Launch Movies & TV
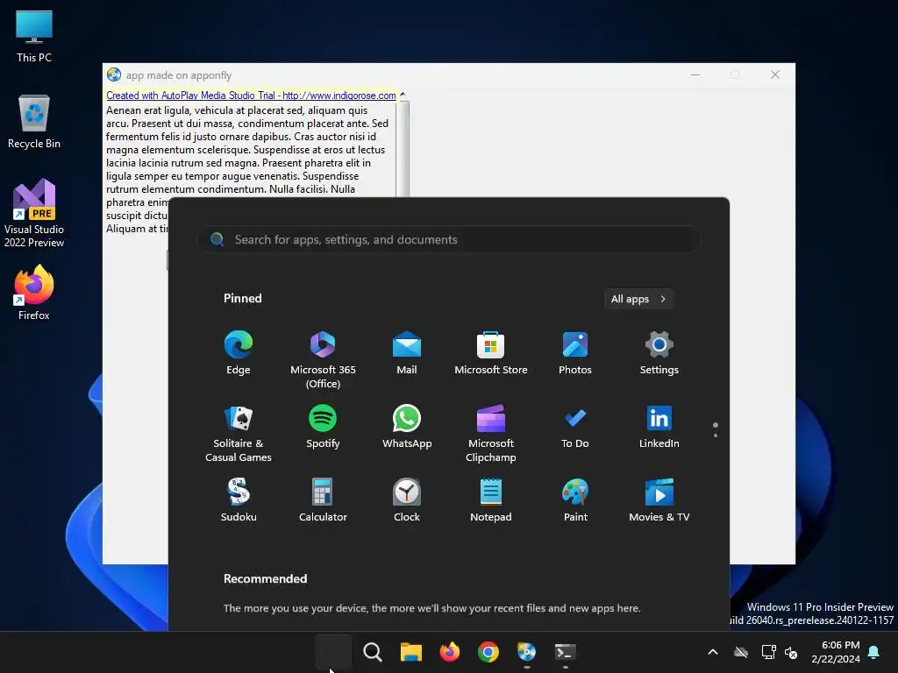Screen dimensions: 898x673 point(659,499)
